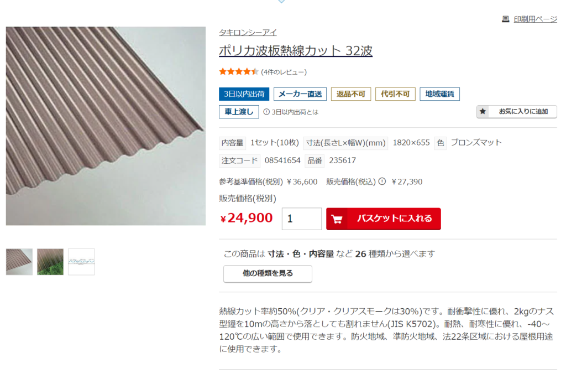This screenshot has height=373, width=566.
Task: Click the 返品不可 badge
Action: (351, 94)
